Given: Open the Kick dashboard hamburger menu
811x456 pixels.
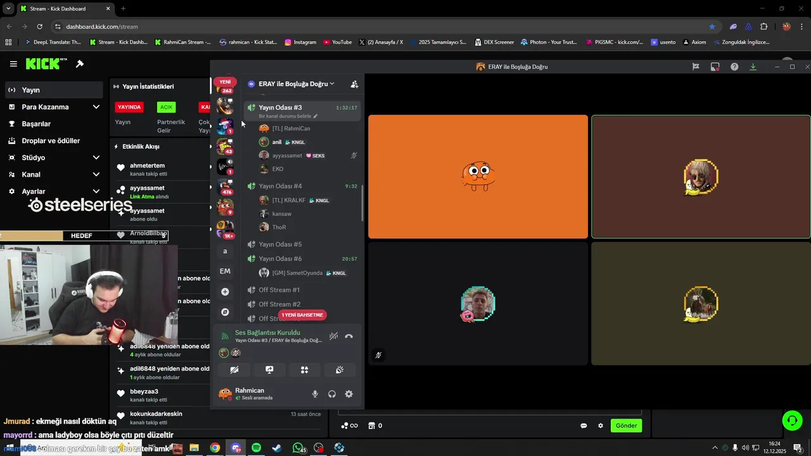Looking at the screenshot, I should coord(13,64).
